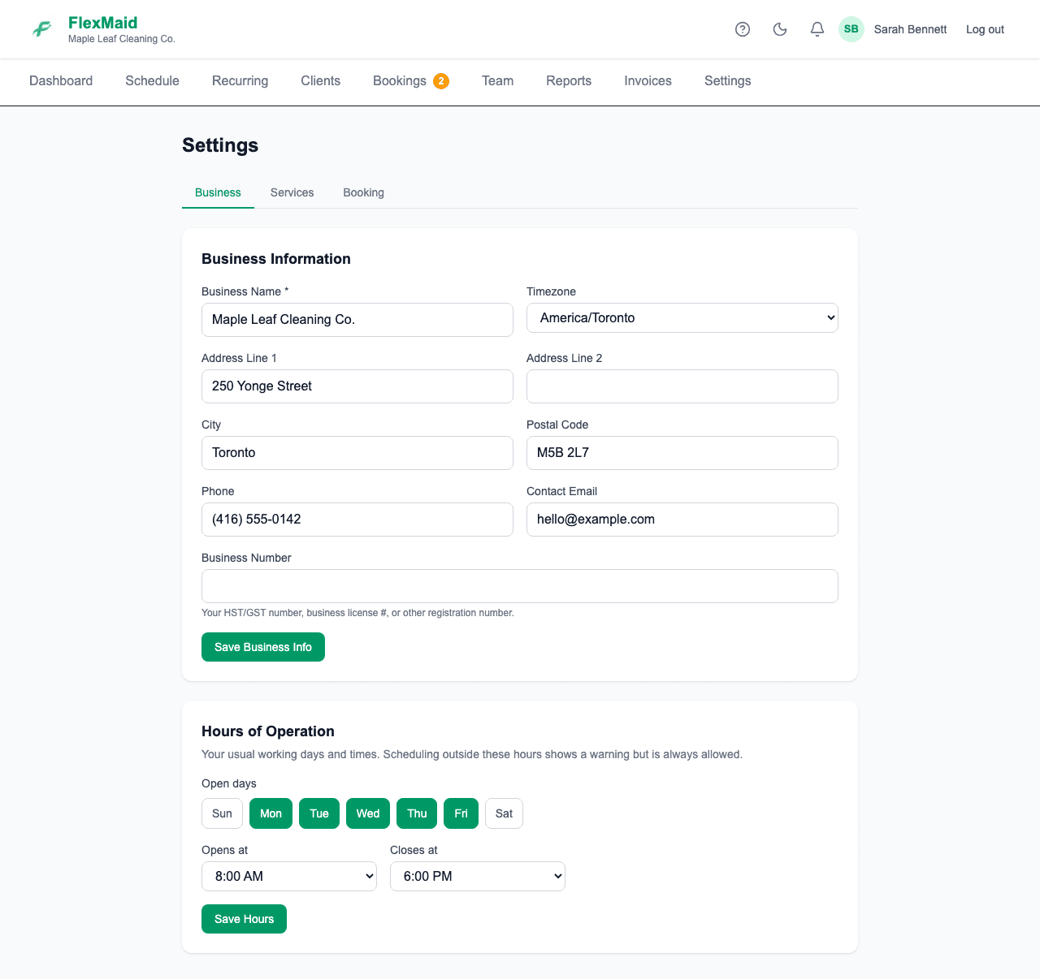Toggle Mon open day
1040x979 pixels.
click(271, 813)
